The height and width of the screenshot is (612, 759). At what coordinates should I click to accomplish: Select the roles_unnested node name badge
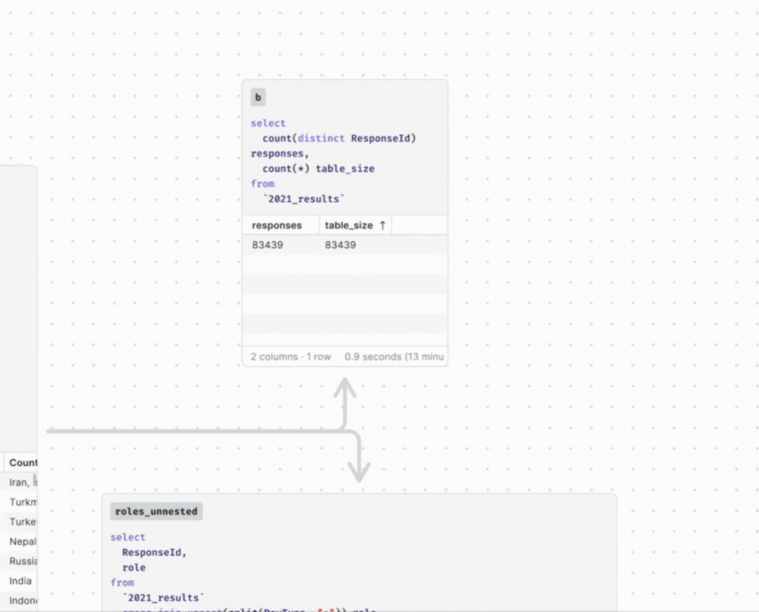click(x=156, y=512)
